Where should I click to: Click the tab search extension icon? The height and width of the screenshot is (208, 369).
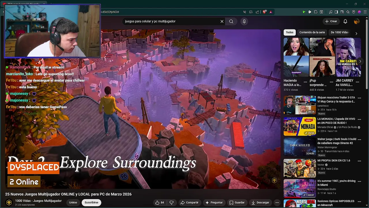(321, 12)
